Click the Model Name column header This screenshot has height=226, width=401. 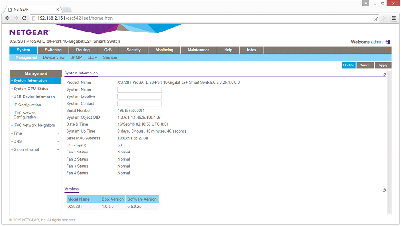click(x=83, y=199)
